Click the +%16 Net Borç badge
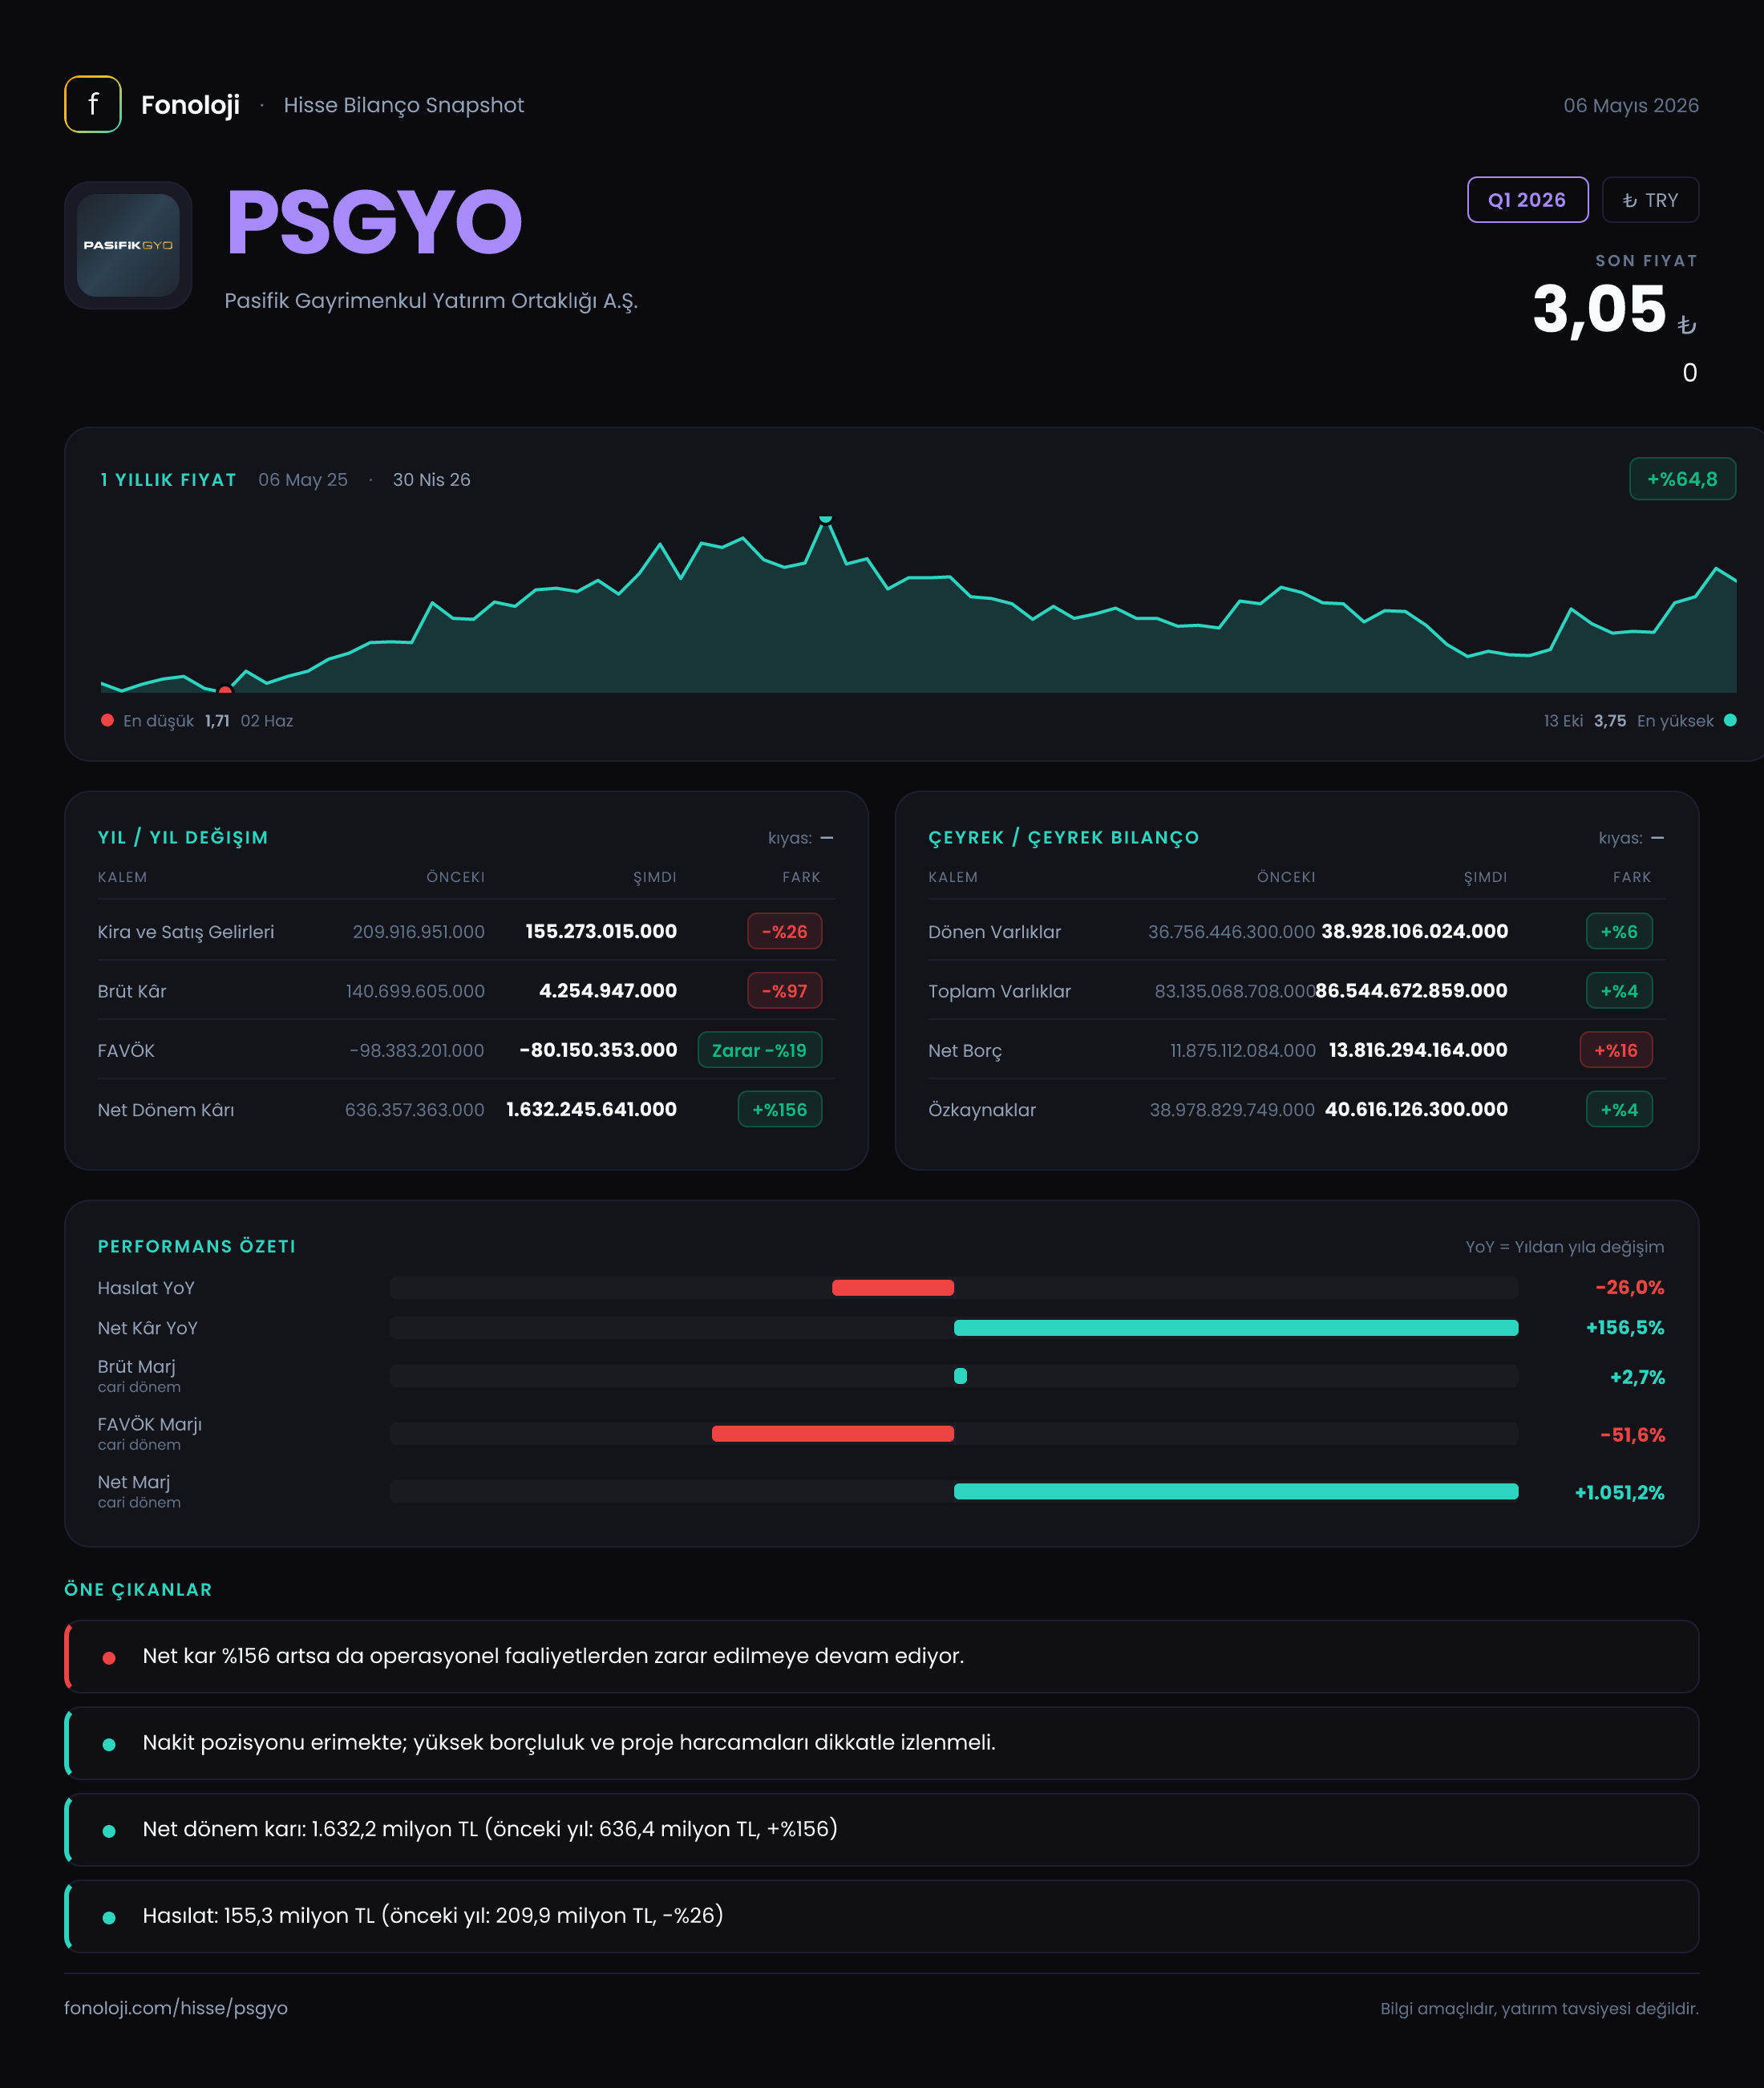1764x2088 pixels. [1616, 1050]
